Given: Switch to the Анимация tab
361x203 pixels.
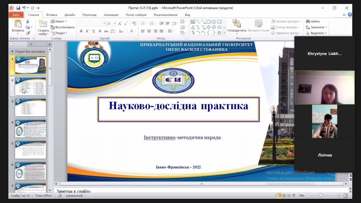Looking at the screenshot, I should click(x=111, y=15).
